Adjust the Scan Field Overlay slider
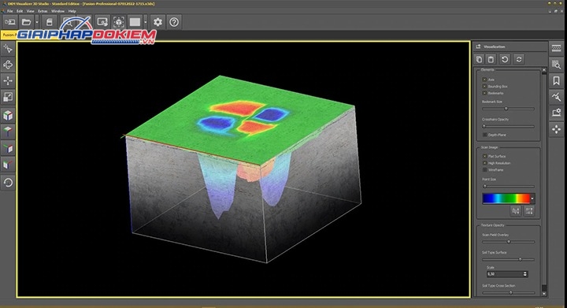Screen dimensions: 567x308 tap(508, 242)
